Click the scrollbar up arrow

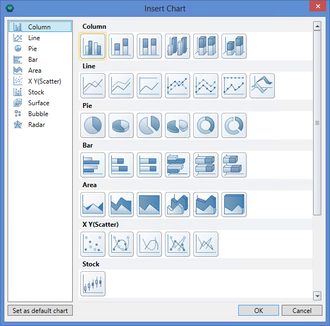pos(317,26)
